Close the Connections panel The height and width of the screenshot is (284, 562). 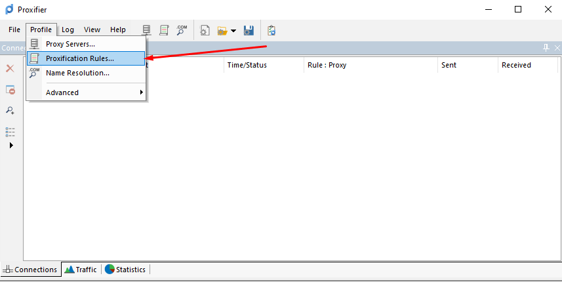click(557, 48)
